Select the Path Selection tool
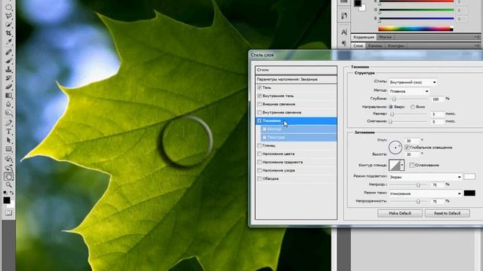This screenshot has height=271, width=483. pyautogui.click(x=8, y=141)
